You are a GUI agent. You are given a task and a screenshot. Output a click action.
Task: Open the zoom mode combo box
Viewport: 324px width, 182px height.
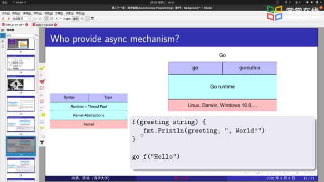click(x=22, y=19)
